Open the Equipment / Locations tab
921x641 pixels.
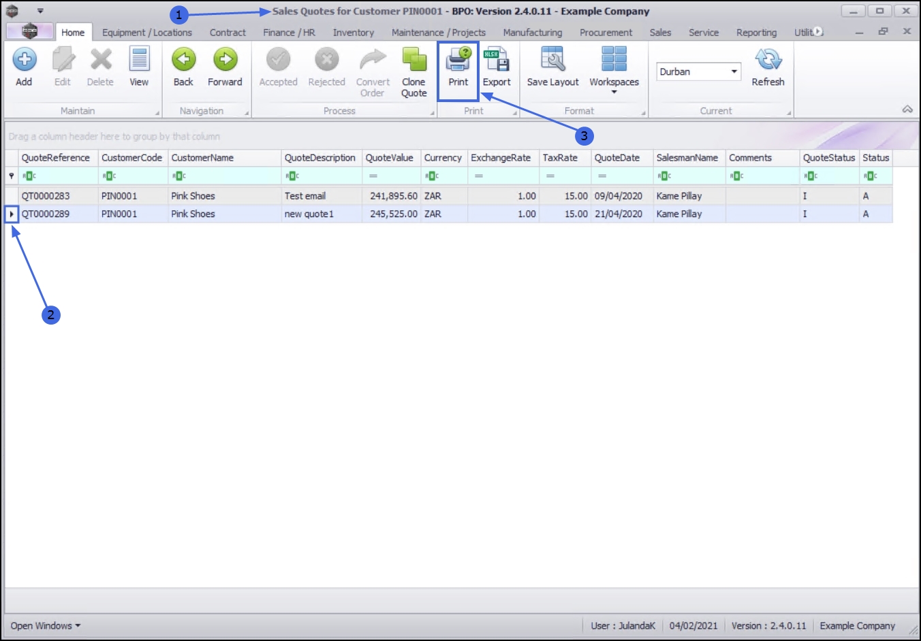(x=147, y=32)
